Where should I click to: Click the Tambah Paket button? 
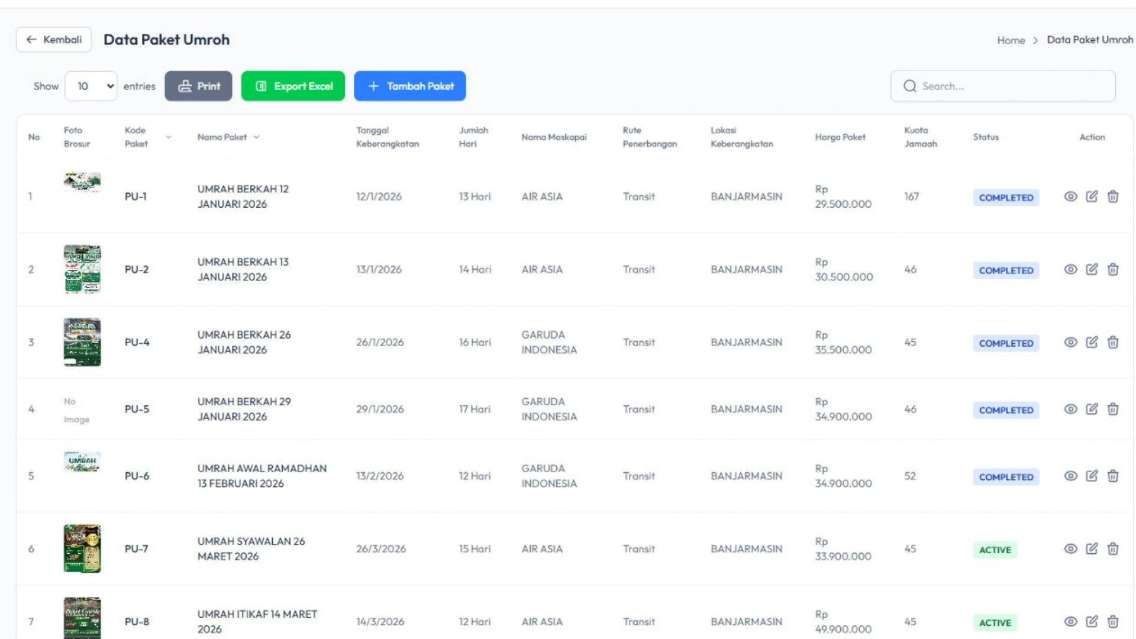tap(409, 86)
